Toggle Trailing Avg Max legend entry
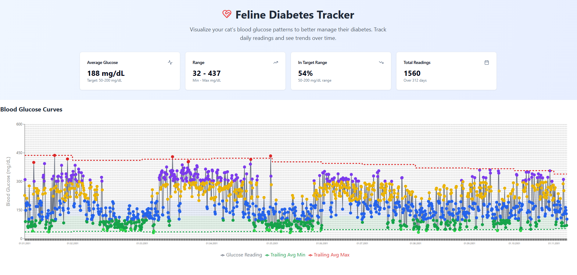Screen dimensions: 577x275 329,255
